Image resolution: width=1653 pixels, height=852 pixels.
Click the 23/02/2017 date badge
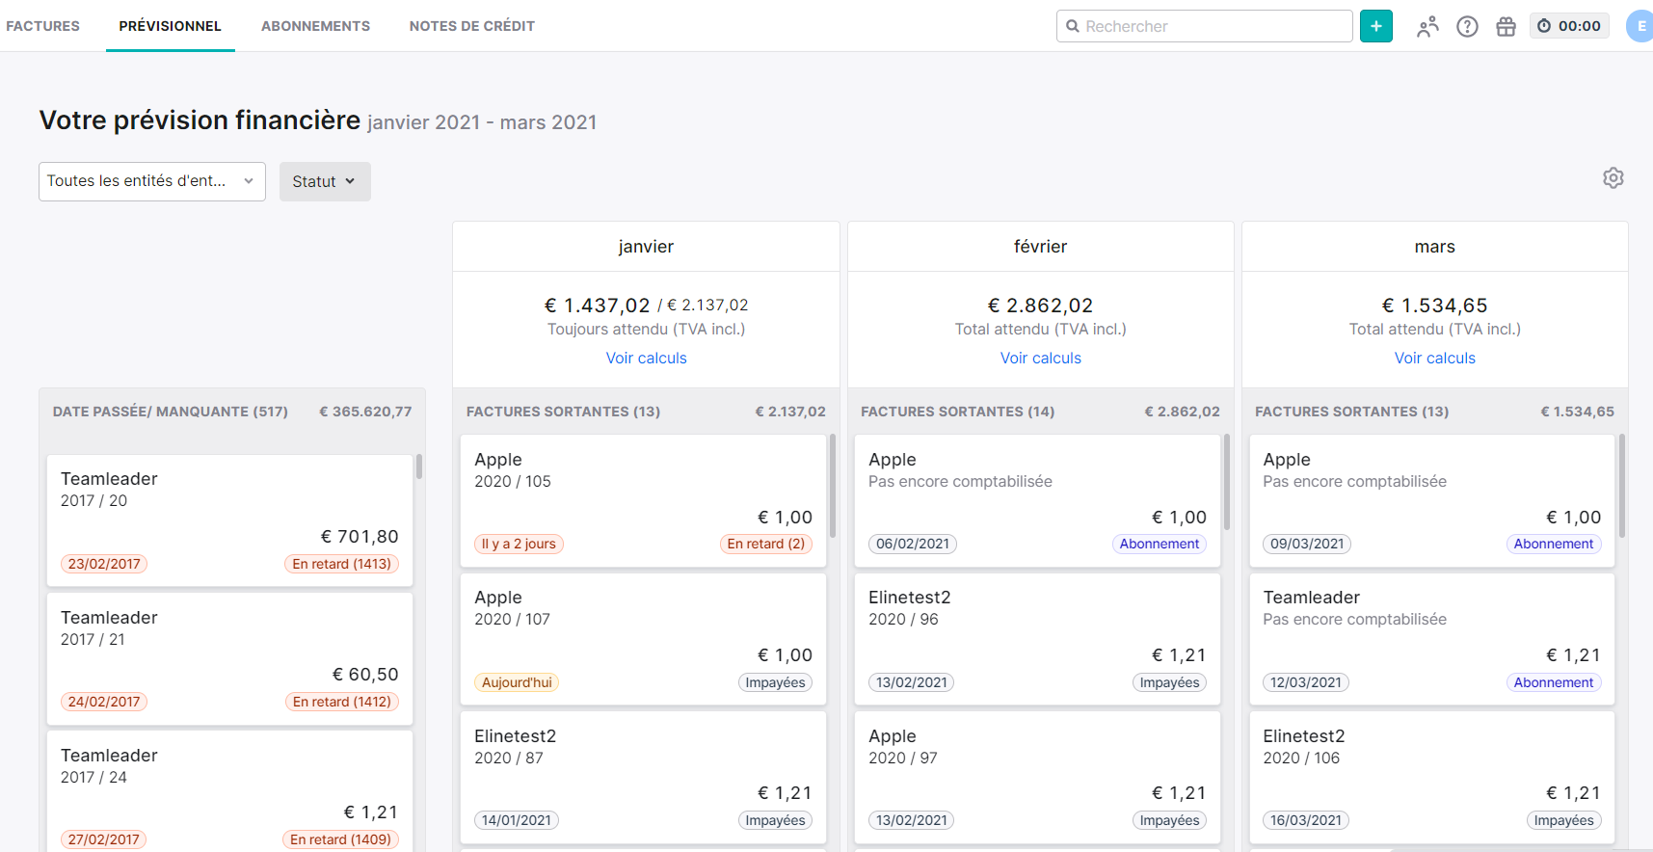pos(104,564)
